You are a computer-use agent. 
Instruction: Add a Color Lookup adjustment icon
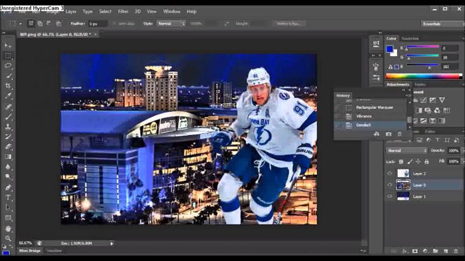point(446,111)
